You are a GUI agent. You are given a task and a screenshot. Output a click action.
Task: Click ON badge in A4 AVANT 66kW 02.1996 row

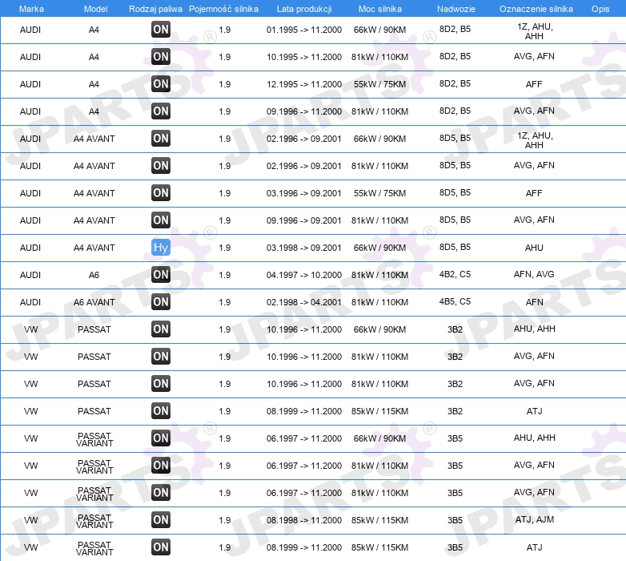coord(161,139)
